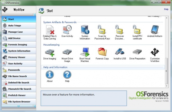Open Add Device in the sidebar
172x112 pixels.
pos(19,38)
